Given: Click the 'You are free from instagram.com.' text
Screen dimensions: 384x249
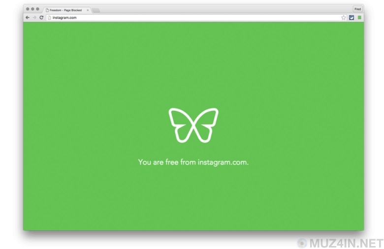Looking at the screenshot, I should [193, 162].
